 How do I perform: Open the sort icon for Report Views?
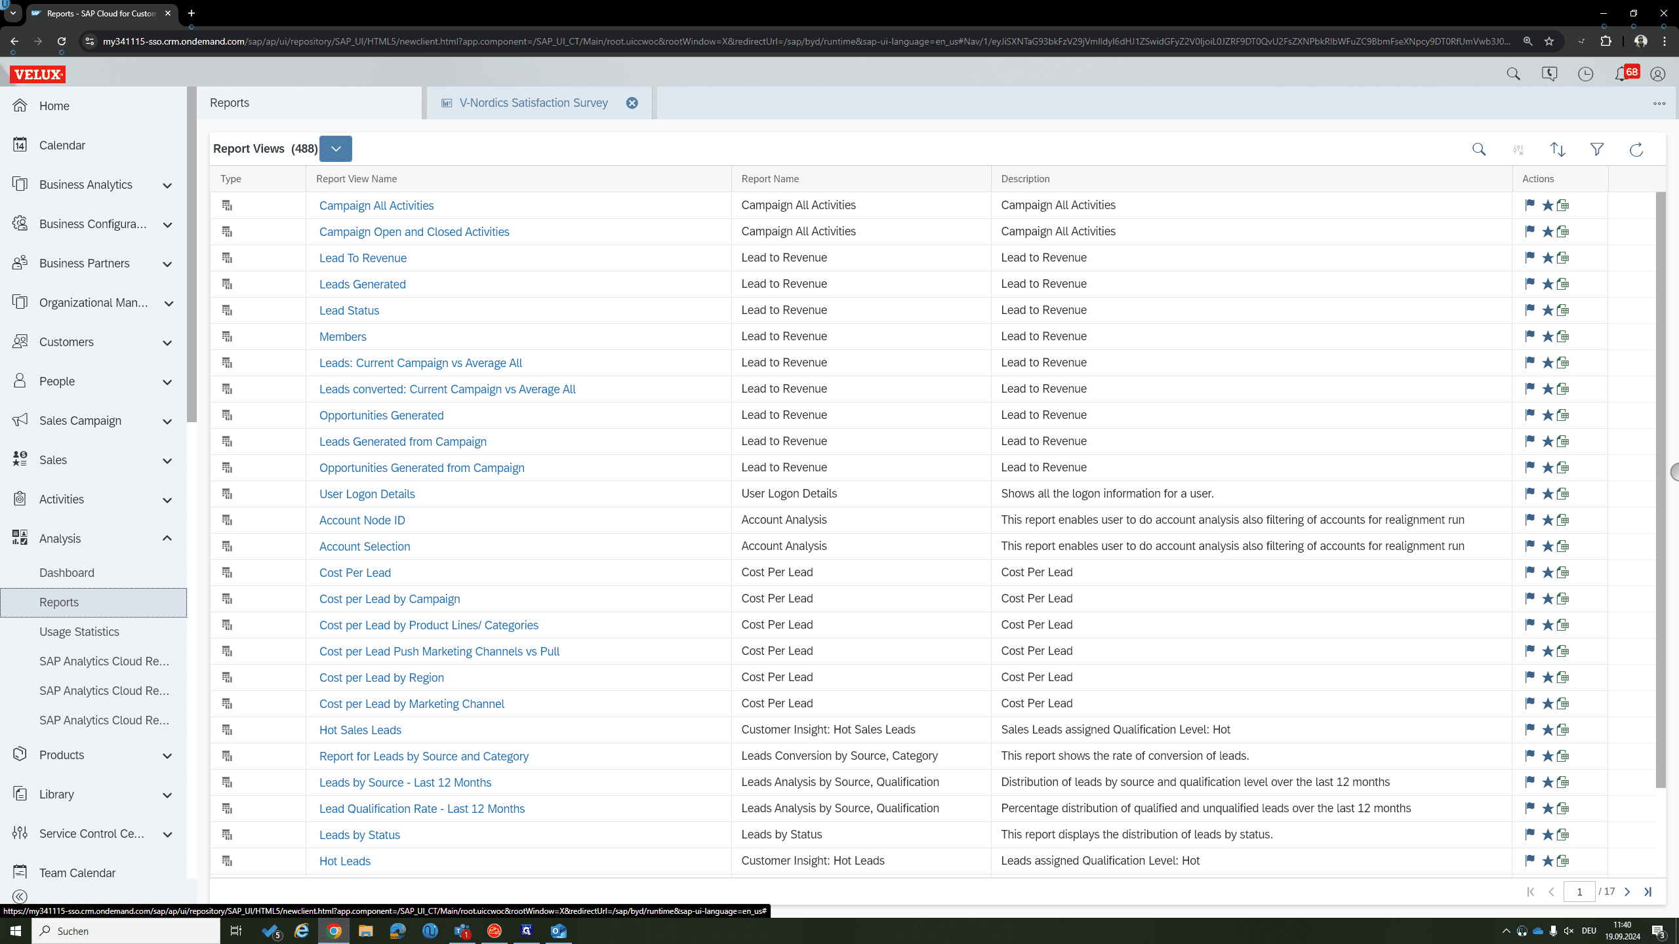[x=1558, y=149]
